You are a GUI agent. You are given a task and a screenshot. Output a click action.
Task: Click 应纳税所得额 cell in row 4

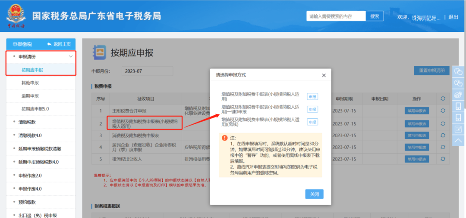196,147
